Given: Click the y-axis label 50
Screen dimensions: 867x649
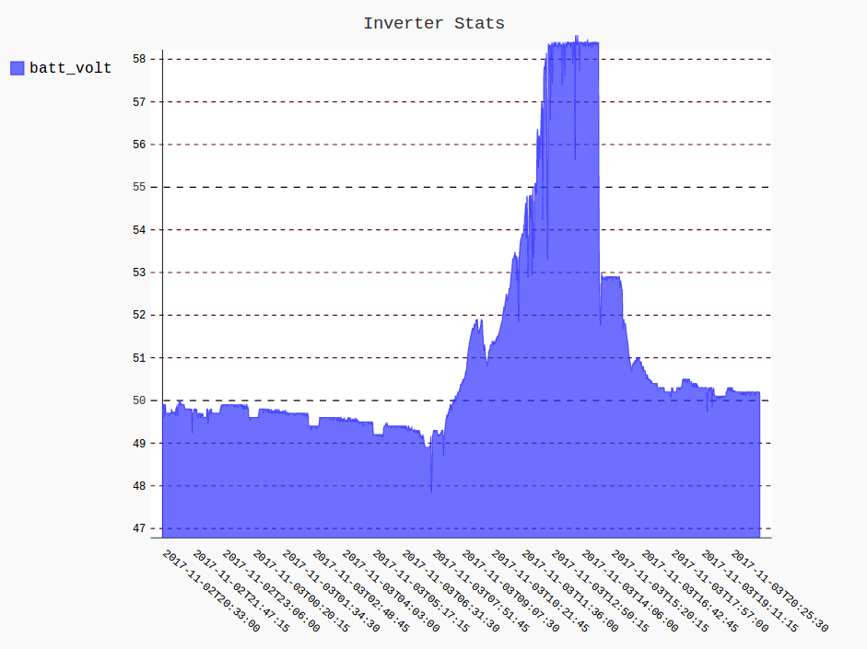Looking at the screenshot, I should [139, 400].
